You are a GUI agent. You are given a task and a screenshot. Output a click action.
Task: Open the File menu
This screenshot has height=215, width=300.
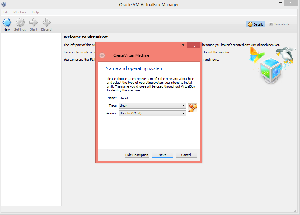tap(6, 12)
